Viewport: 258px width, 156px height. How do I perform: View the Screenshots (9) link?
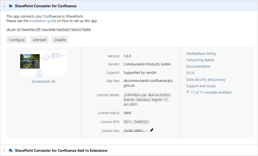pyautogui.click(x=43, y=82)
